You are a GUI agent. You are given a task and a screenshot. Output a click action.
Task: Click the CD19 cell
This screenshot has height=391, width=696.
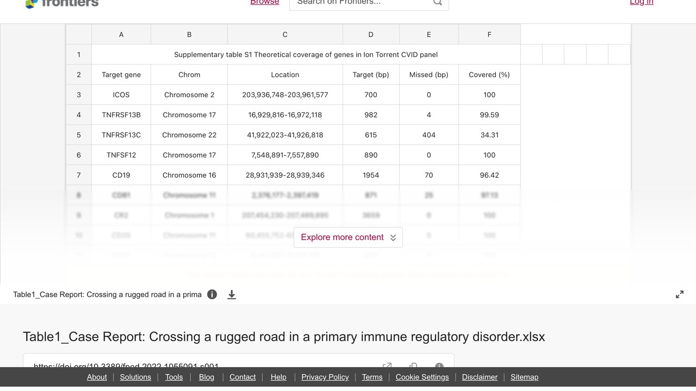pos(121,175)
